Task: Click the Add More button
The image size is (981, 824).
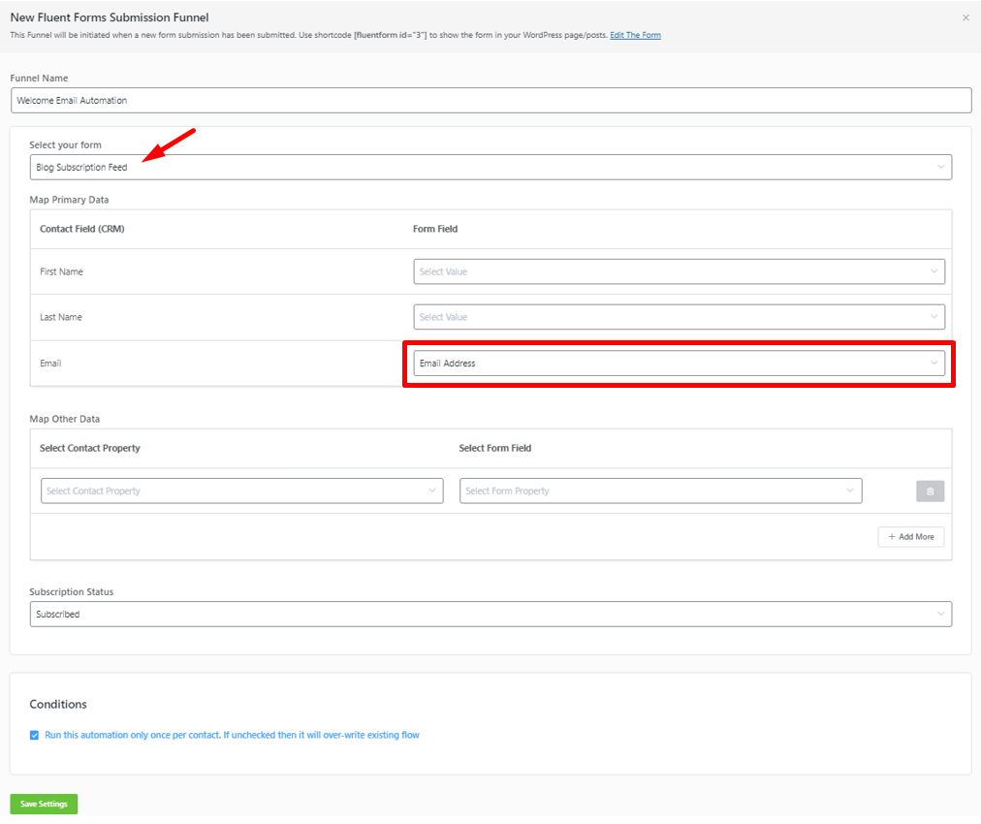Action: point(910,536)
